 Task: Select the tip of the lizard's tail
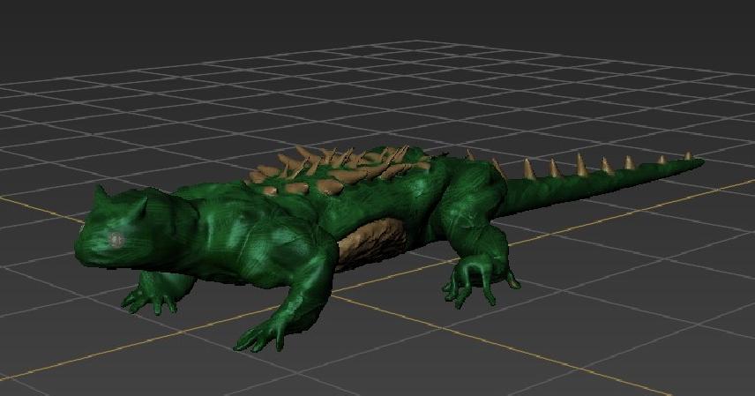(699, 161)
